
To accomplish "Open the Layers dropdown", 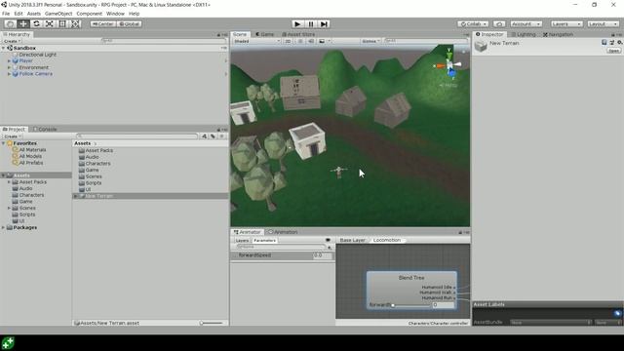I will (x=566, y=23).
